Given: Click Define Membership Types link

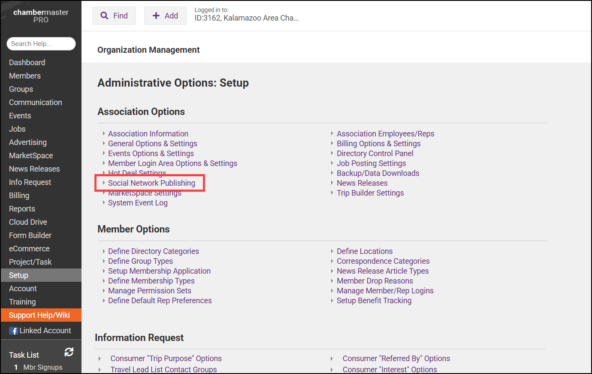Looking at the screenshot, I should 151,281.
